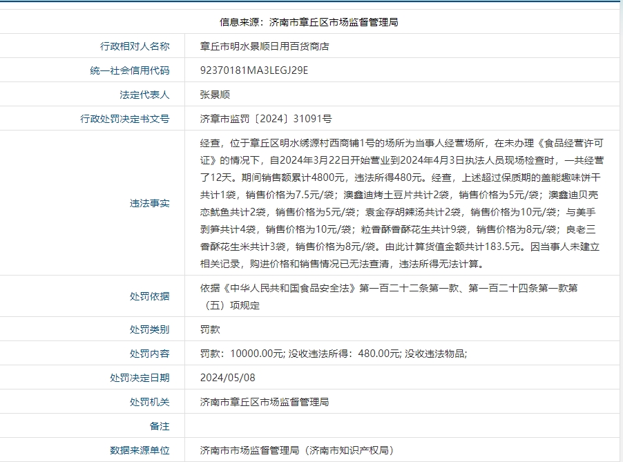623x462 pixels.
Task: Select the label '违法事实'
Action: (150, 204)
